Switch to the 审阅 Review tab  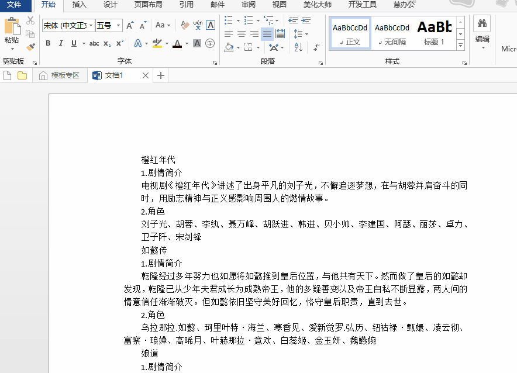click(249, 5)
